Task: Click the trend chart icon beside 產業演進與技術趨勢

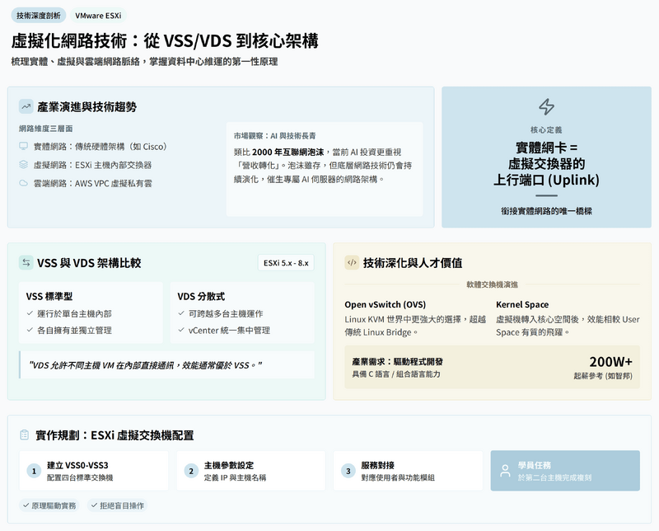Action: coord(26,106)
